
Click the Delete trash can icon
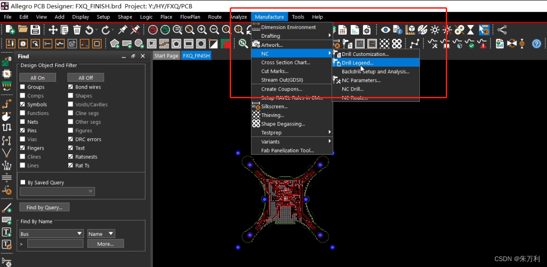point(77,30)
